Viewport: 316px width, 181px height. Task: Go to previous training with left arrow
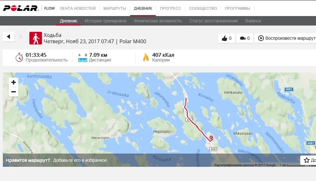pyautogui.click(x=9, y=37)
